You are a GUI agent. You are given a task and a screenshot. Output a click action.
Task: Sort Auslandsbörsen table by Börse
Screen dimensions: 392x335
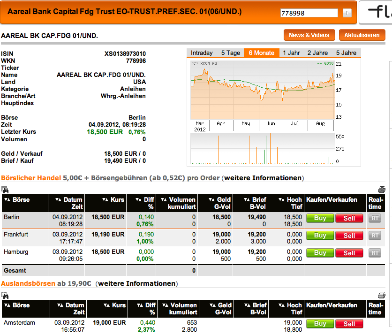(17, 305)
